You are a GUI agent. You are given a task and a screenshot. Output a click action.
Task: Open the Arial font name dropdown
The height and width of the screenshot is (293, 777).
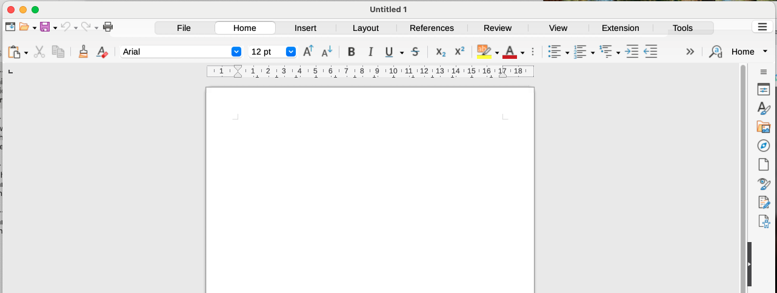click(236, 52)
